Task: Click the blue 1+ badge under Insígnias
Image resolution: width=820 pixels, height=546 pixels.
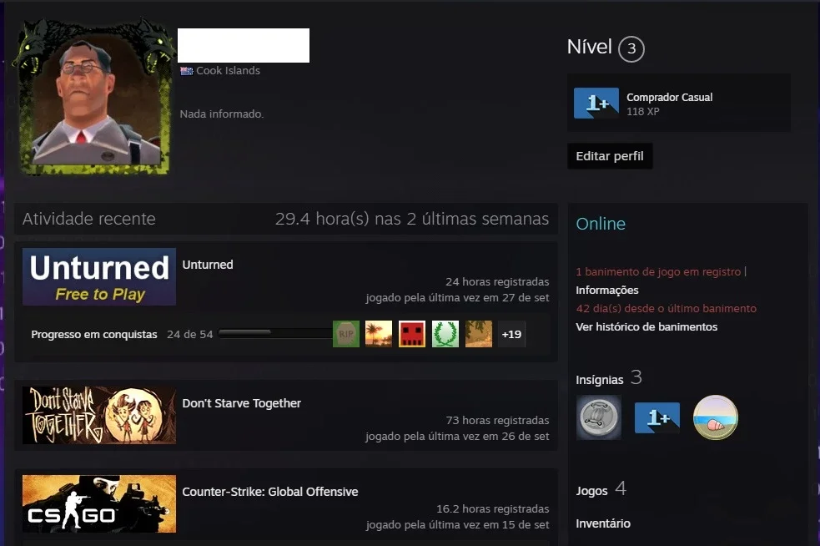Action: (657, 417)
